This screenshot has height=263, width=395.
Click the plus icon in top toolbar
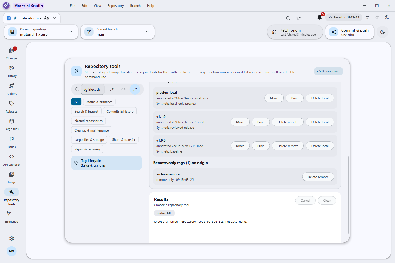pos(309,18)
